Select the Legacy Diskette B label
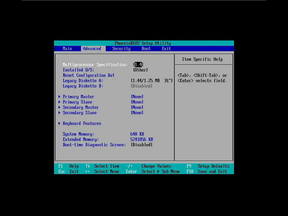Screen dimensions: 288x216 (83, 86)
